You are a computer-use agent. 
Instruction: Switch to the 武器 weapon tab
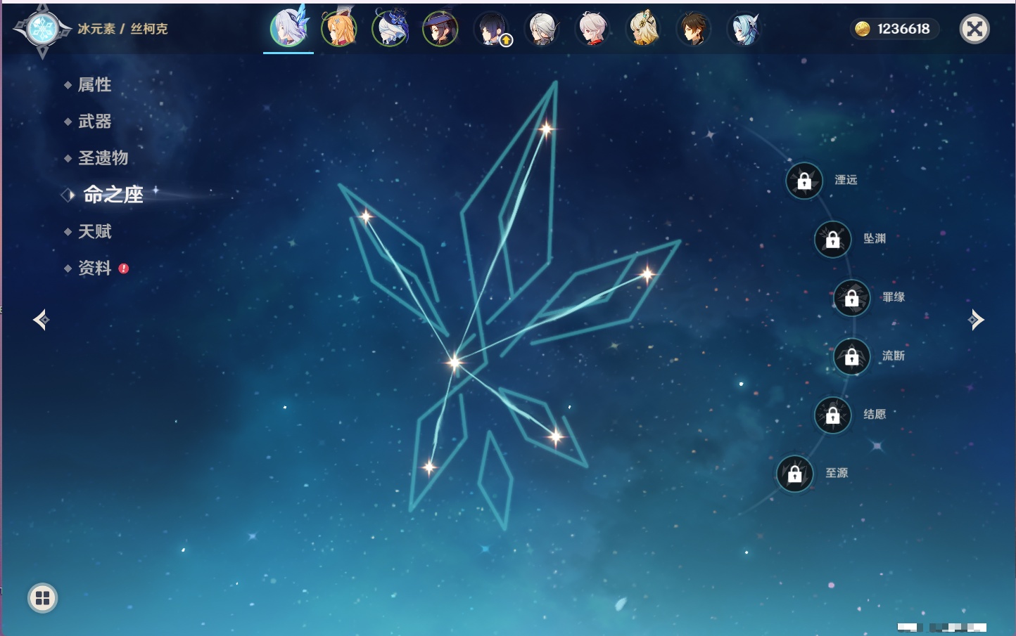click(x=94, y=122)
